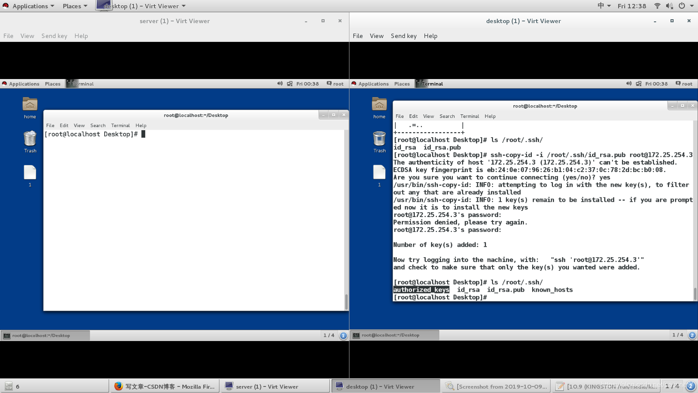Click workspace switcher icon in server guest

point(343,335)
